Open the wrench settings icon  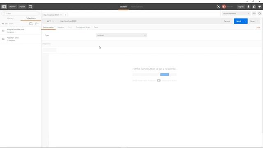point(254,7)
